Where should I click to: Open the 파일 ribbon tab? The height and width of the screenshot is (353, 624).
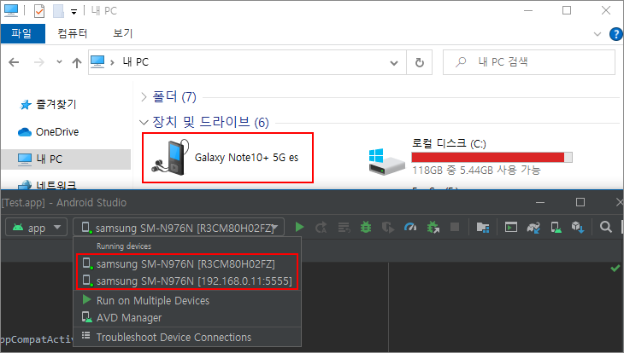[x=21, y=33]
